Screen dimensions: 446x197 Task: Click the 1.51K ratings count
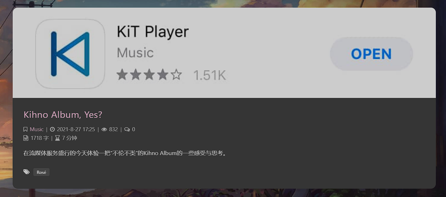pyautogui.click(x=209, y=76)
